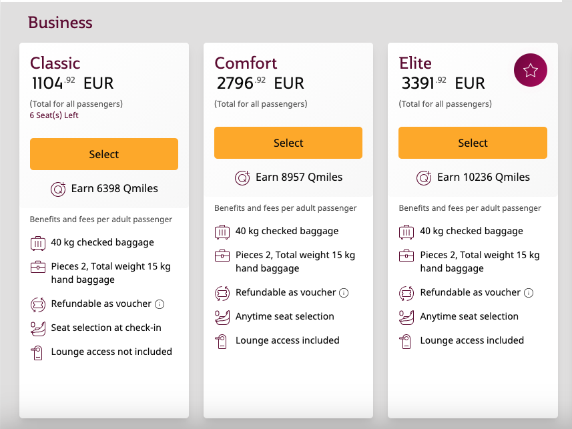This screenshot has width=572, height=429.
Task: Click the 6 Seat(s) Left notice
Action: click(x=54, y=115)
